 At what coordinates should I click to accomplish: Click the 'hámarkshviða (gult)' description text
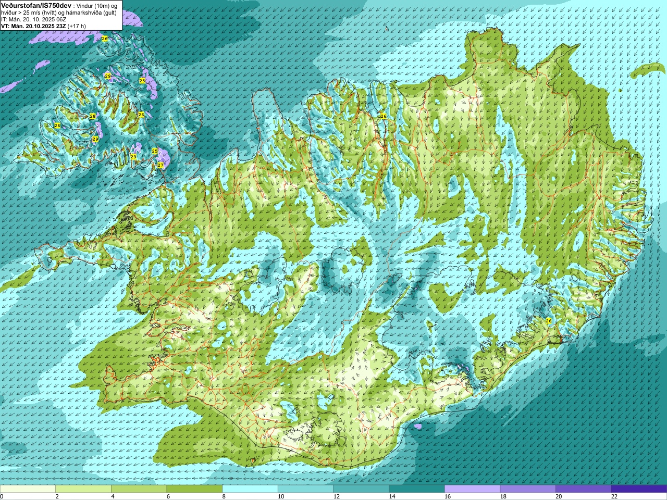91,12
